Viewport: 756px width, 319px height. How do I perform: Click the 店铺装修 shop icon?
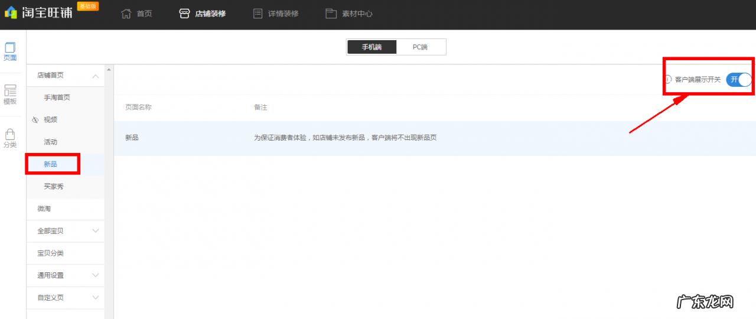coord(184,14)
